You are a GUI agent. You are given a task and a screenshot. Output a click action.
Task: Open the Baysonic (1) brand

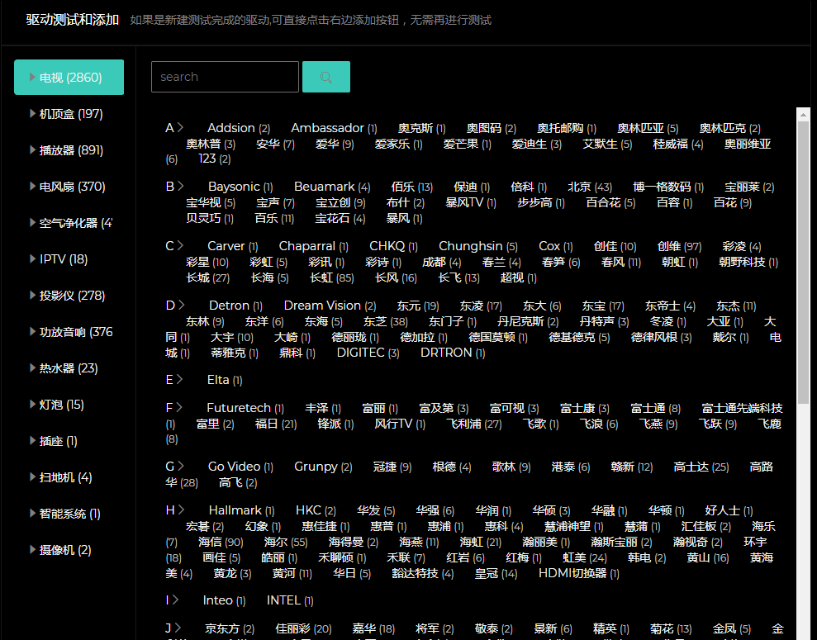pyautogui.click(x=240, y=187)
